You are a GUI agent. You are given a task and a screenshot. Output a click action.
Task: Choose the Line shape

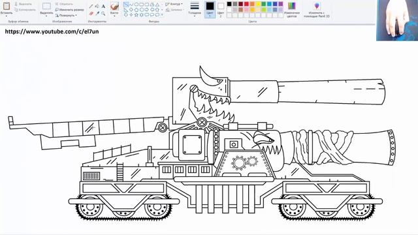(126, 5)
